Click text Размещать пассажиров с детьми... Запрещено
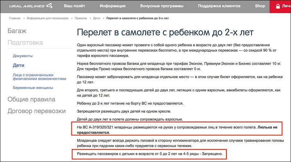The height and width of the screenshot is (162, 291). 149,154
